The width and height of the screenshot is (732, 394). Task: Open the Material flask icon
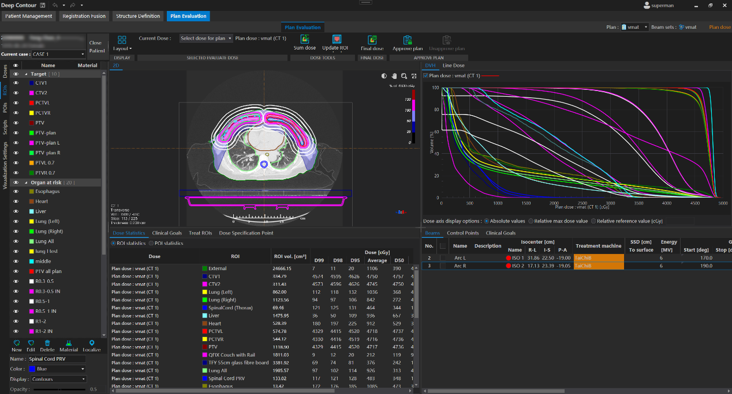69,343
